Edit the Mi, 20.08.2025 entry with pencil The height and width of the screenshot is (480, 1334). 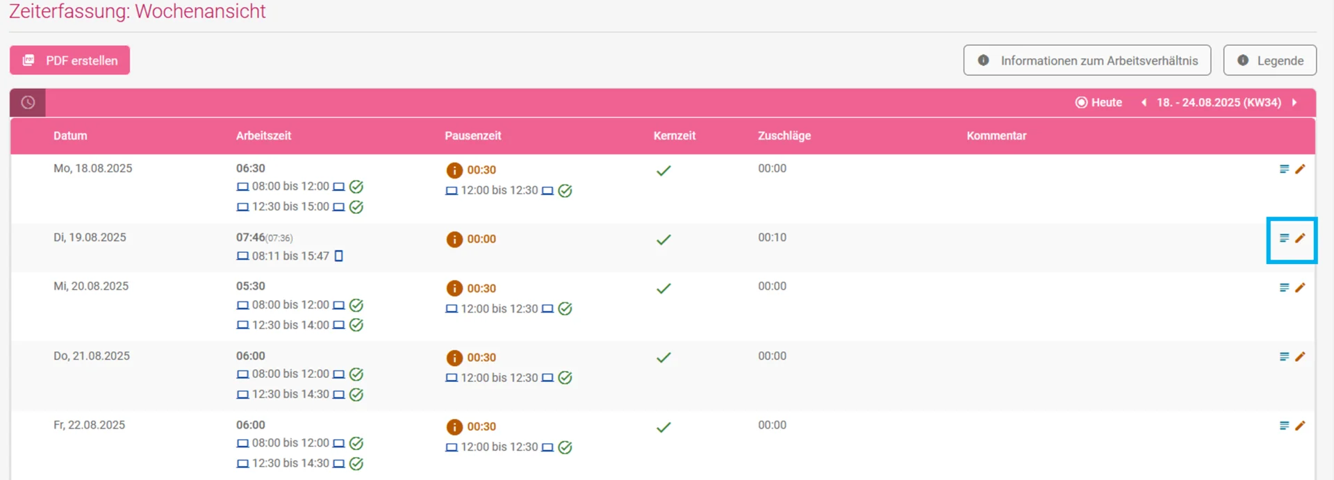1300,287
